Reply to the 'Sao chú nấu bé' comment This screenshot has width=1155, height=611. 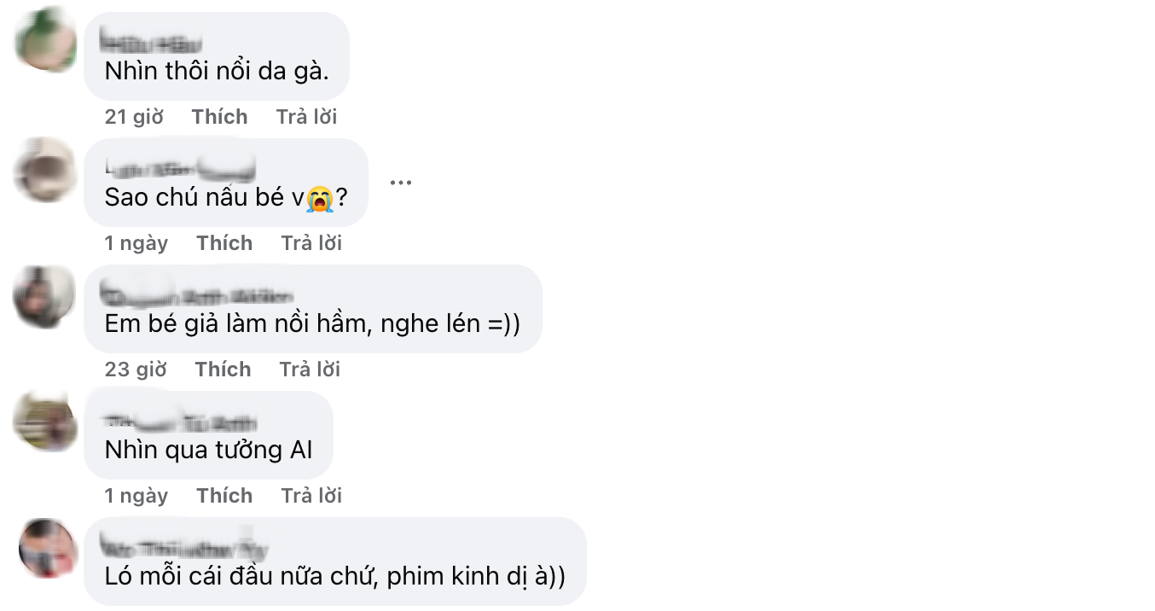(x=311, y=242)
